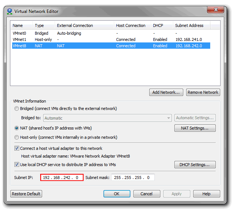Image resolution: width=232 pixels, height=210 pixels.
Task: Open the Bridged to Automatic dropdown
Action: tap(108, 118)
